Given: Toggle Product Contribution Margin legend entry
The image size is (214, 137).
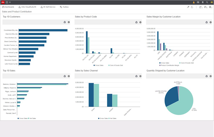Looking at the screenshot, I should pos(169,65).
